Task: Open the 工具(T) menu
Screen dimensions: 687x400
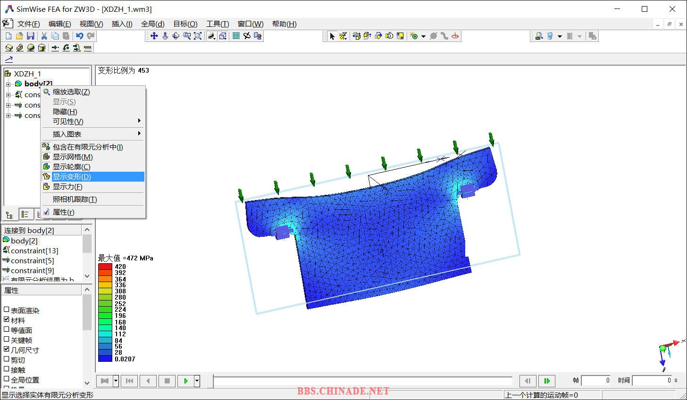Action: click(218, 24)
